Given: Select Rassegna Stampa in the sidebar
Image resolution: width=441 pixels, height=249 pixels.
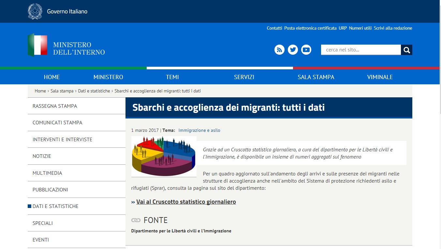Looking at the screenshot, I should point(55,106).
